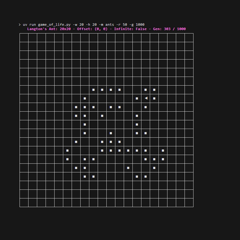Viewport: 240px width, 240px height.
Task: Click the bottommost filled cell in the pattern
Action: pyautogui.click(x=84, y=176)
